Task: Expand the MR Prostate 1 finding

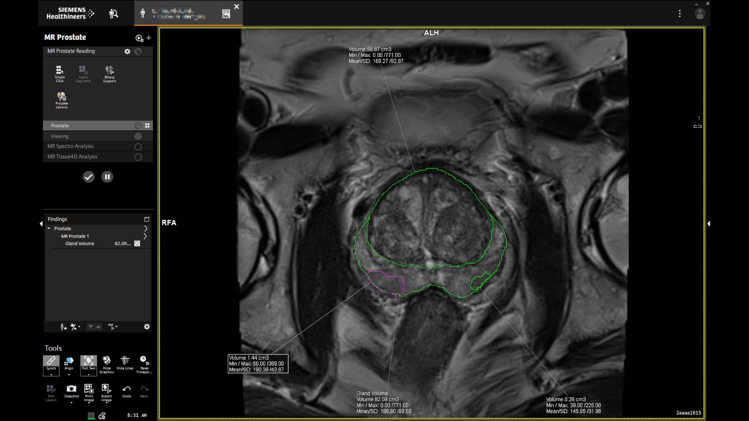Action: 146,236
